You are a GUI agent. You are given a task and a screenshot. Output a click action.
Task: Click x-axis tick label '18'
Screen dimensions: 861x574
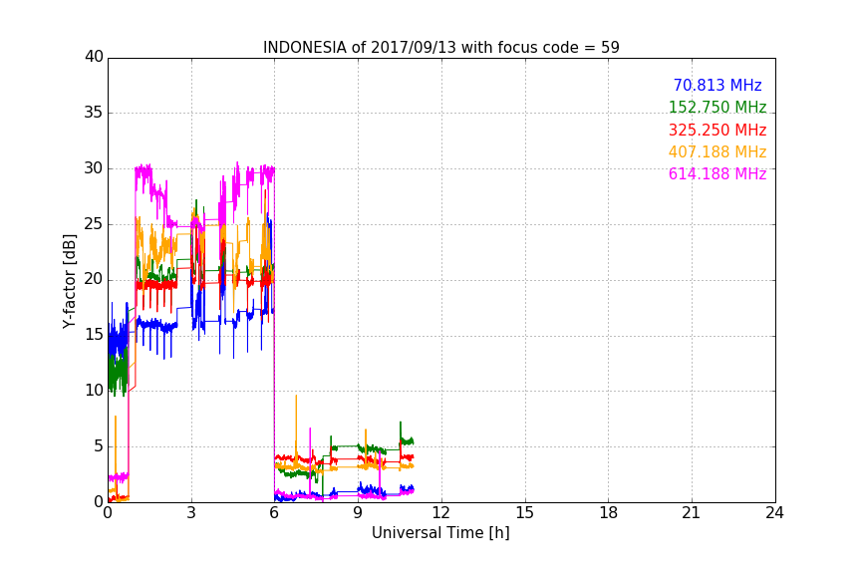point(609,513)
